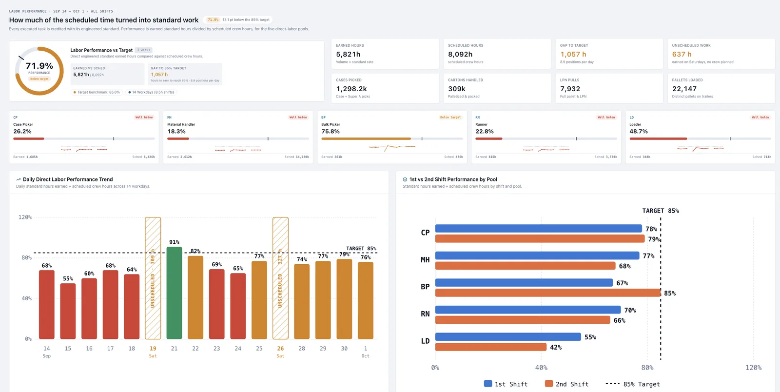Click the 'Earned vs Sched' 5,821h tile
The image size is (780, 392).
click(x=108, y=74)
